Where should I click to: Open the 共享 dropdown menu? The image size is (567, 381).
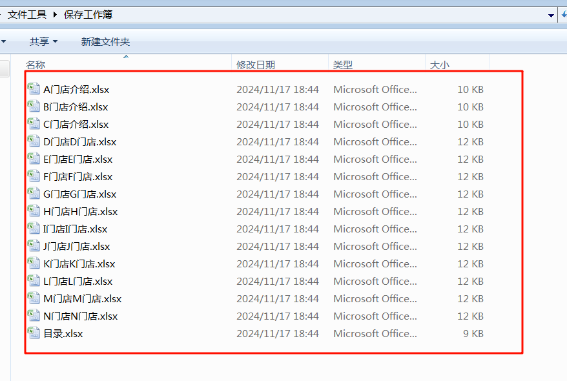tap(43, 41)
